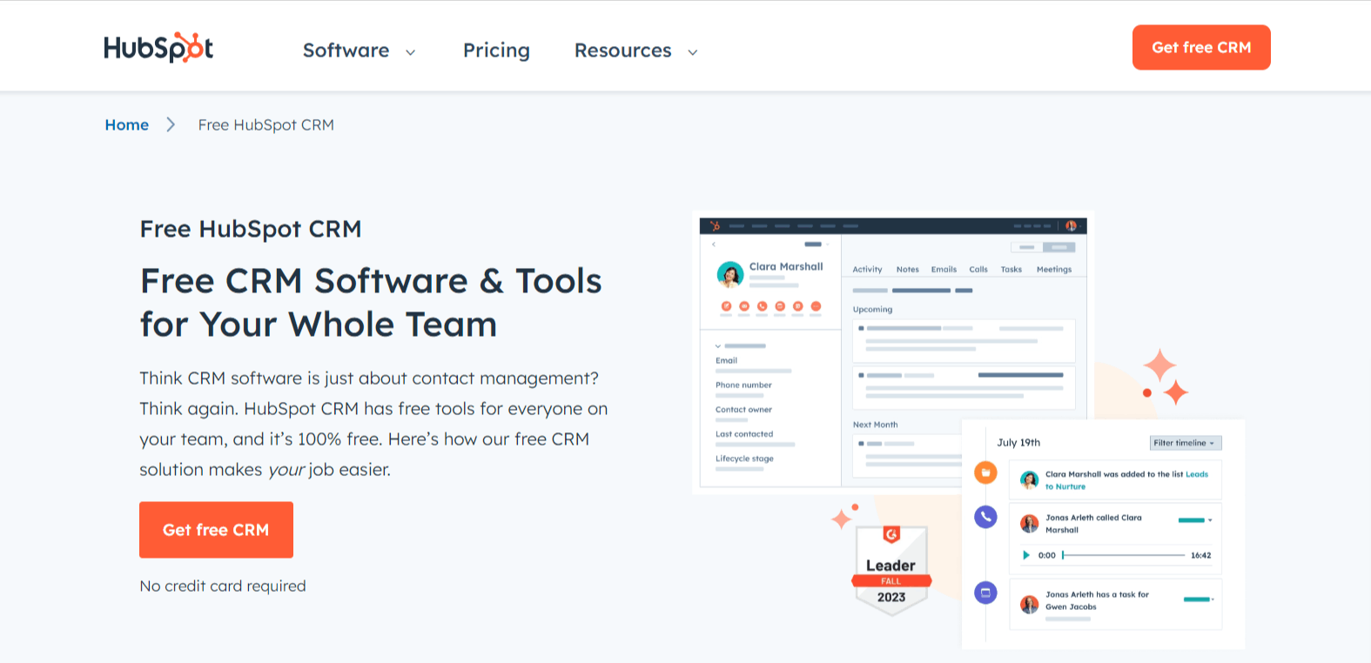
Task: Click the purple task timeline icon
Action: (x=985, y=593)
